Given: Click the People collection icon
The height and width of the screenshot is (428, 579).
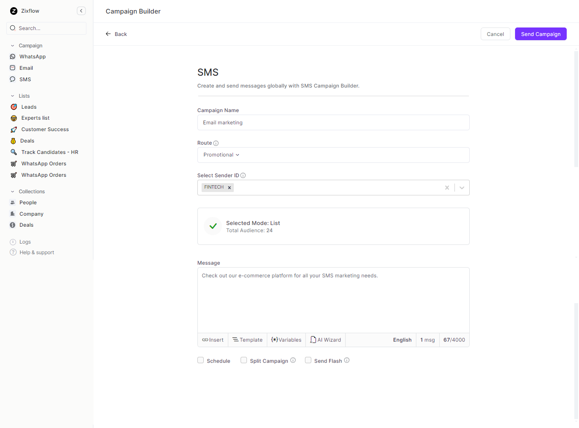Looking at the screenshot, I should [13, 203].
